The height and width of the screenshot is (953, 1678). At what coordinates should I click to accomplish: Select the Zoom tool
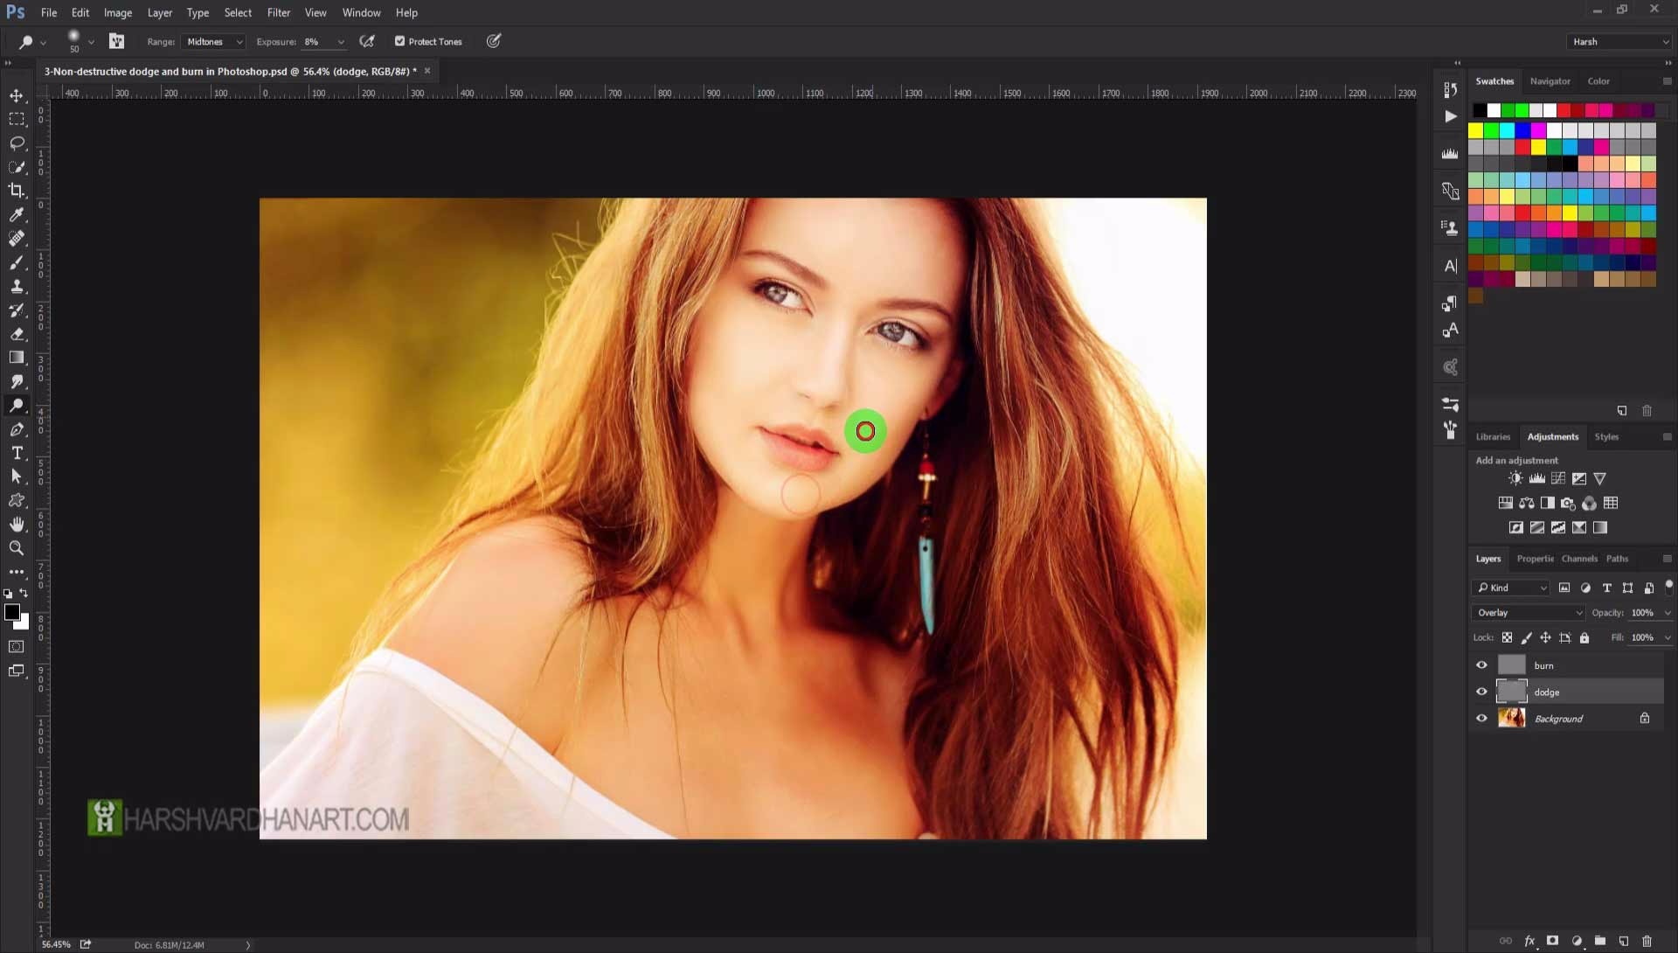click(x=17, y=548)
